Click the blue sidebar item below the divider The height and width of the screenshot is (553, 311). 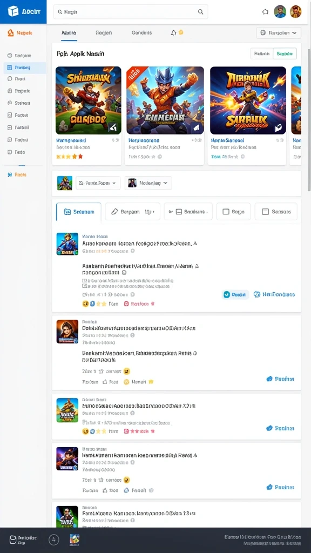click(x=17, y=174)
